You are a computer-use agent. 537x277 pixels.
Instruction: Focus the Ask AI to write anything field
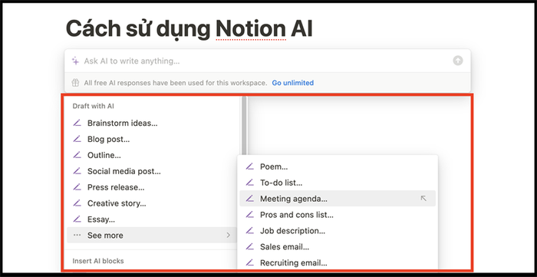[267, 61]
